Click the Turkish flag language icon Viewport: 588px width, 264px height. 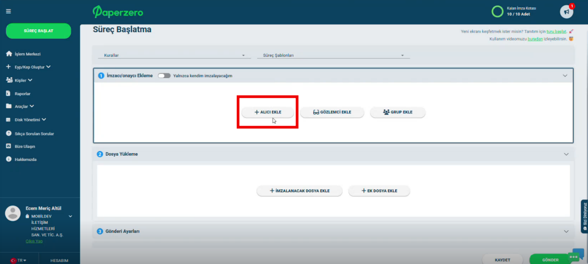click(14, 260)
